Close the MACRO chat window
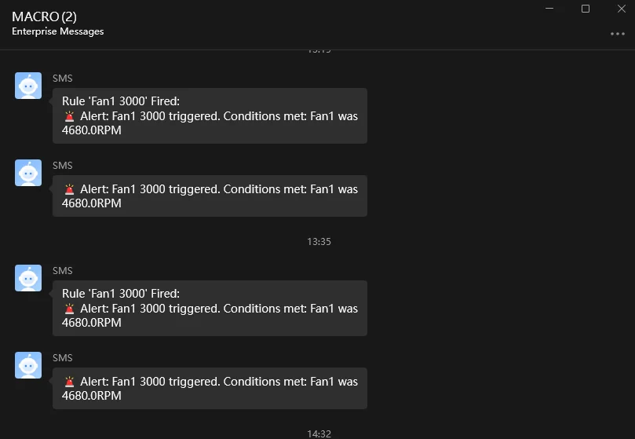 point(622,9)
